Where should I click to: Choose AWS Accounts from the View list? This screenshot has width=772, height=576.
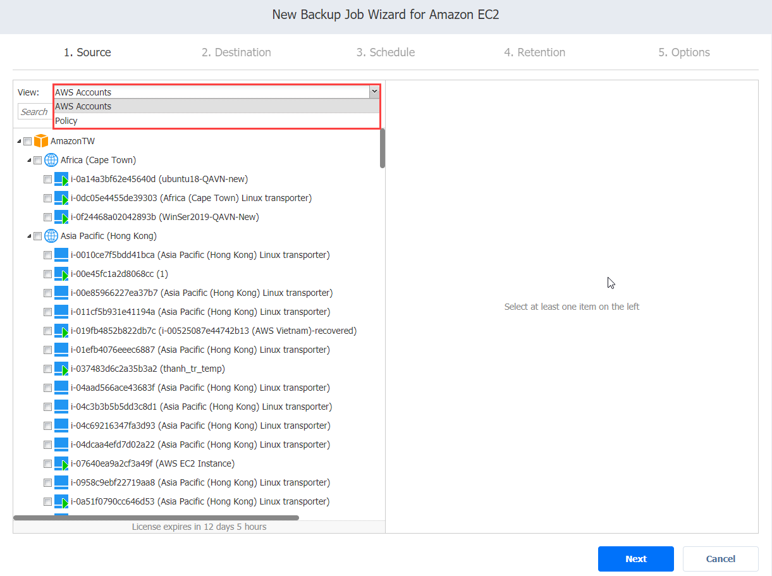tap(216, 106)
